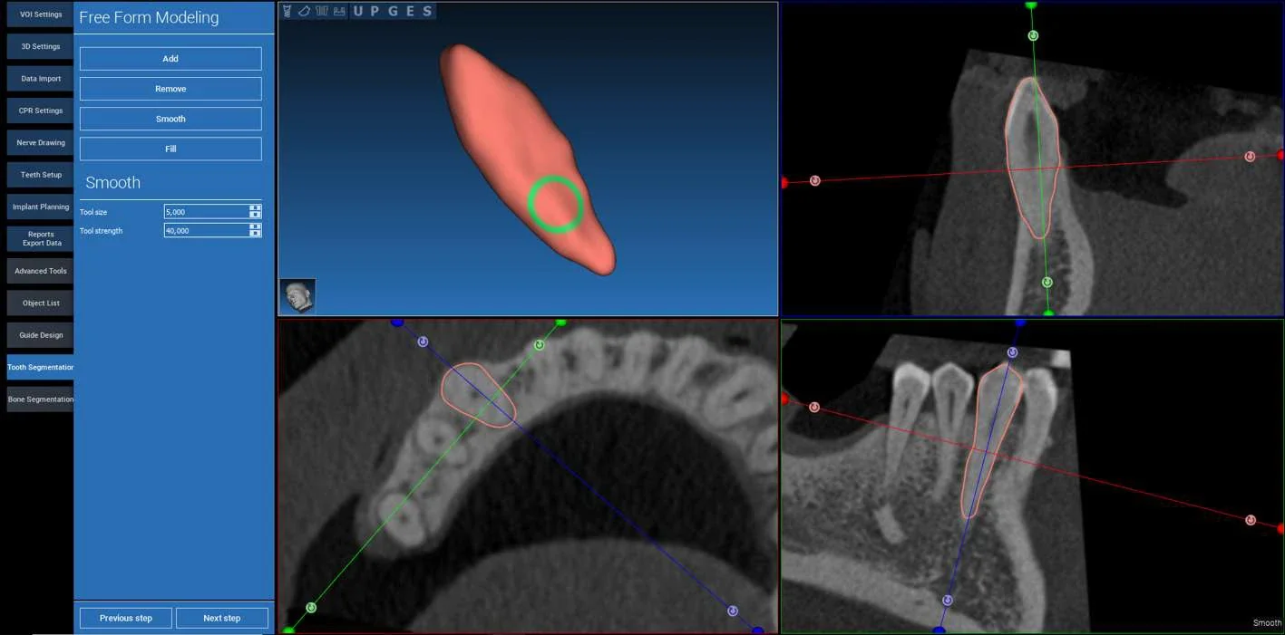Choose the Remove modeling tool
Screen dimensions: 1285x635
[170, 89]
